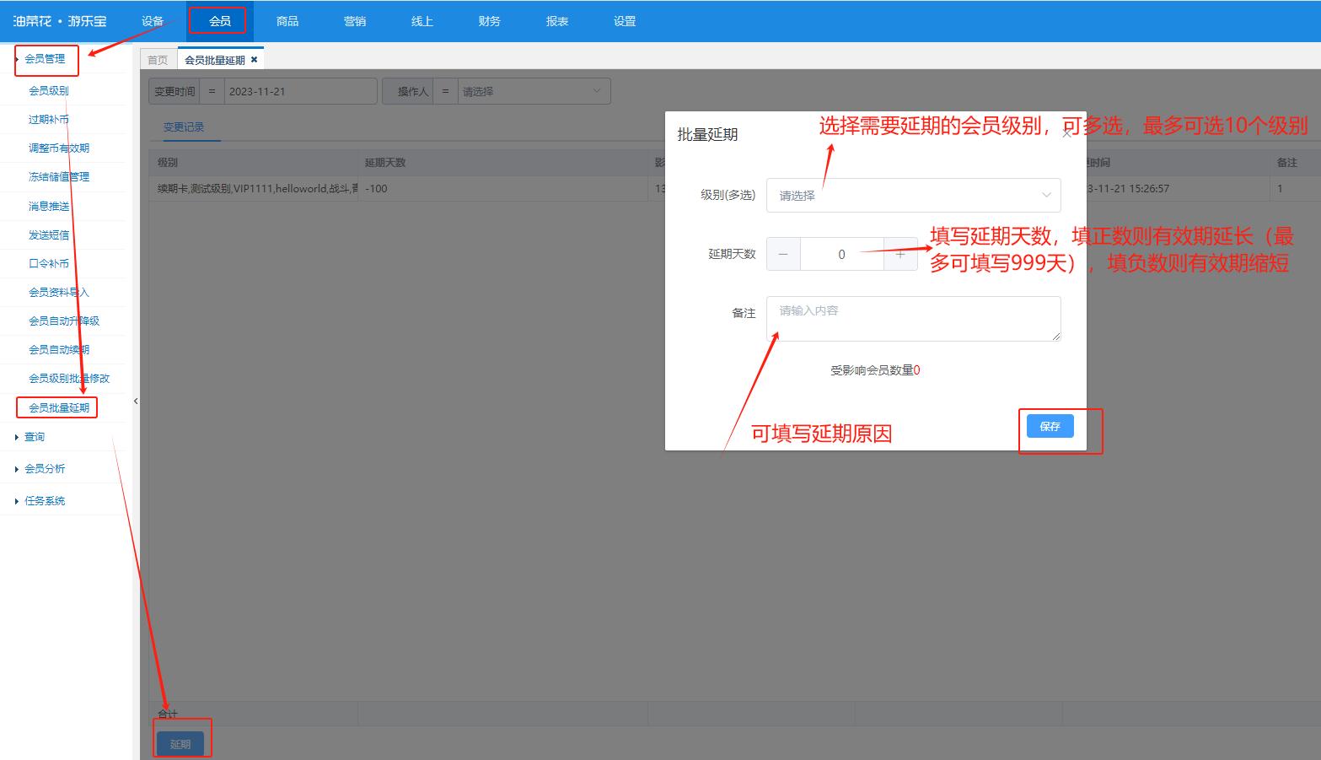Open the 设置 top menu
The image size is (1321, 760).
625,21
